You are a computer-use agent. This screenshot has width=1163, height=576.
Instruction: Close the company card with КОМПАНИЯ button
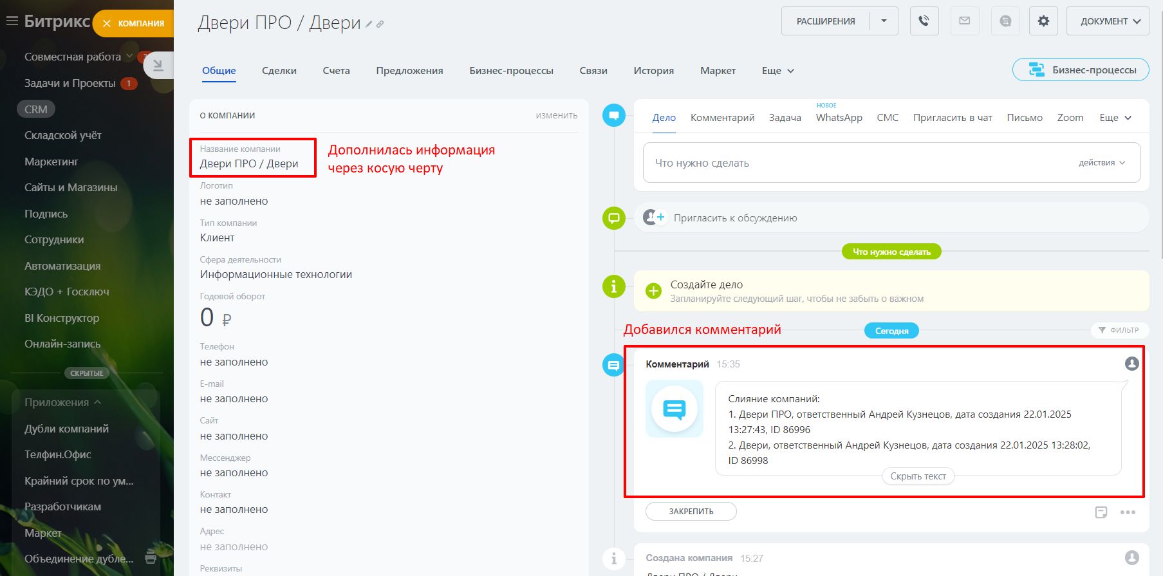click(x=133, y=23)
